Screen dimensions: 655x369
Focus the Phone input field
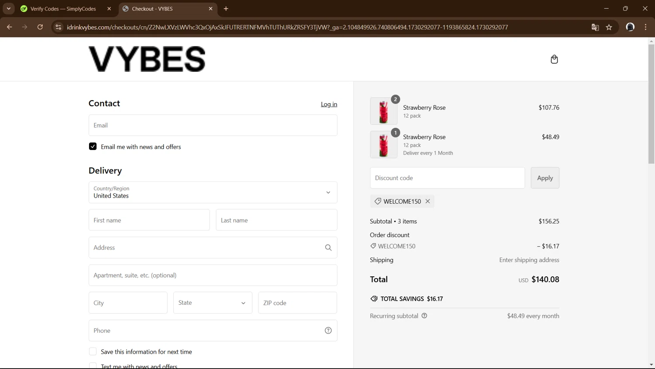(213, 331)
